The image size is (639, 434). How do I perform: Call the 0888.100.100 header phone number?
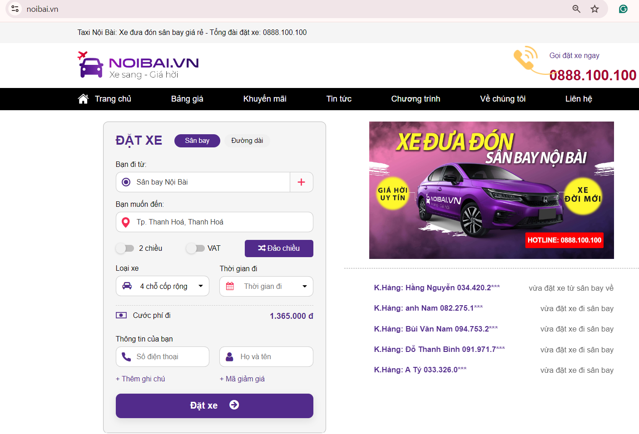click(593, 75)
